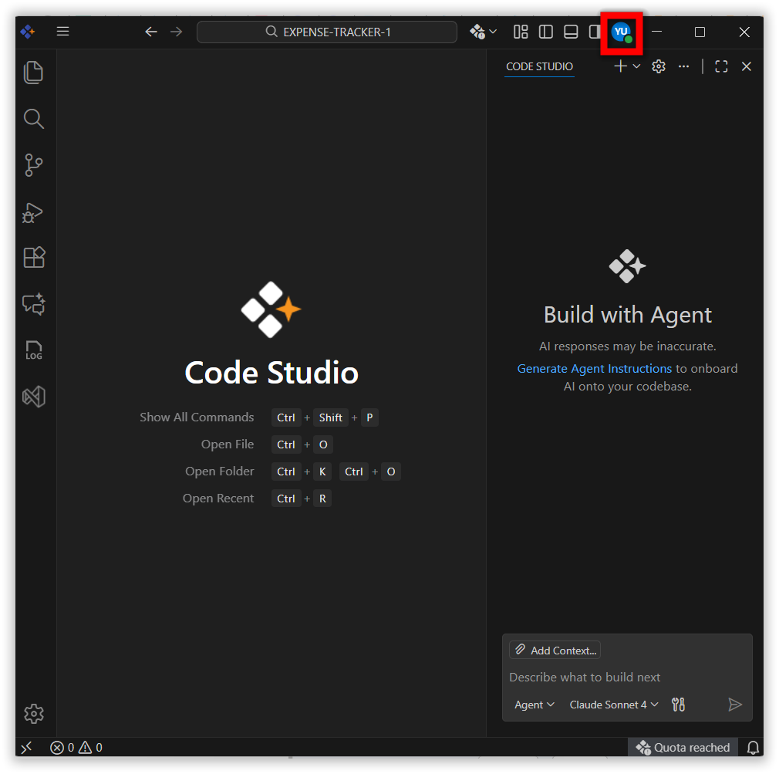Open Manage gear at the sidebar bottom
Screen dimensions: 779x774
[33, 714]
